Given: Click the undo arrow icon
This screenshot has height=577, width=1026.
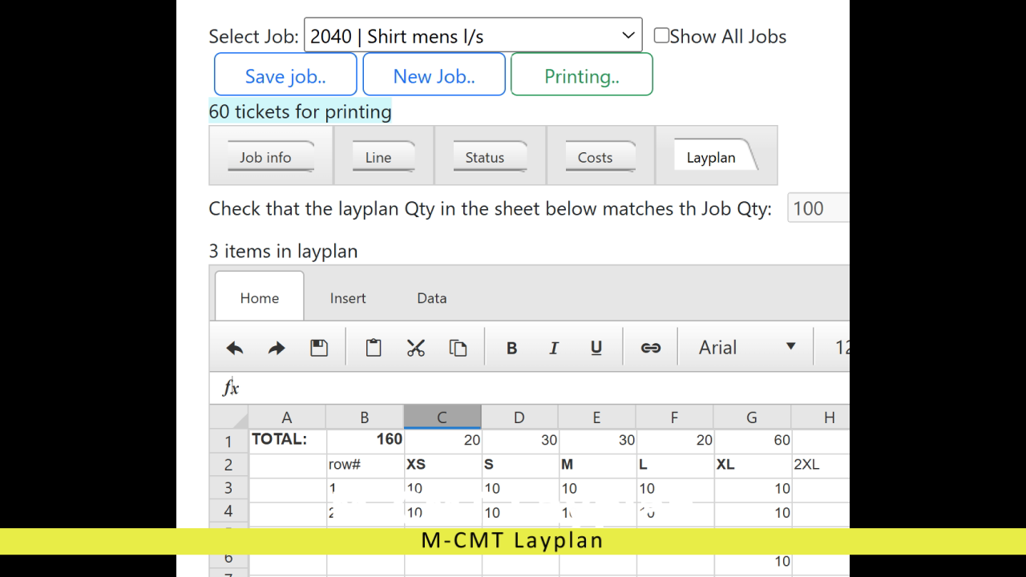Looking at the screenshot, I should point(235,348).
